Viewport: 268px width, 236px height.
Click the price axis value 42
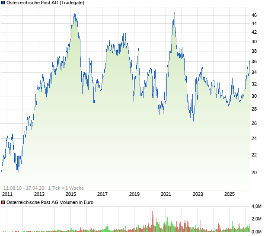click(254, 32)
